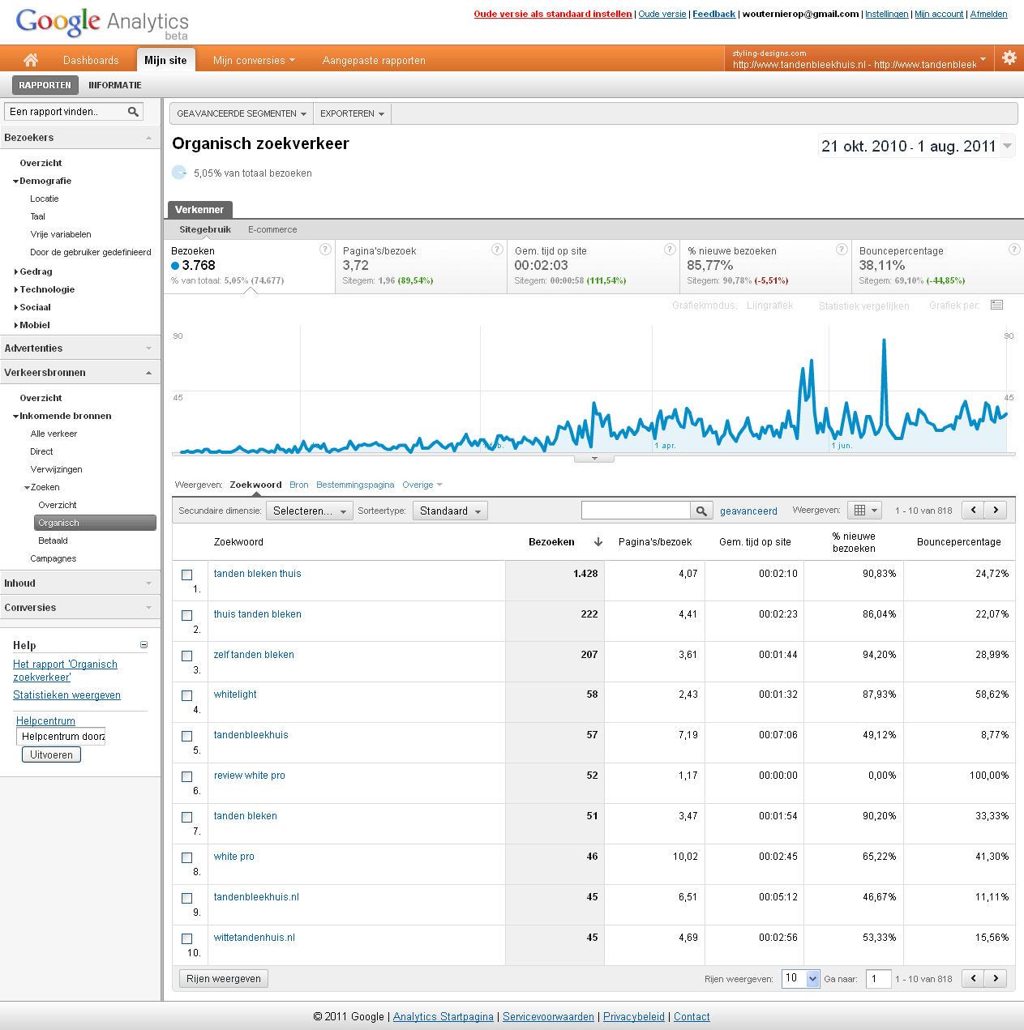This screenshot has width=1024, height=1030.
Task: Open help icon for Bouncepercentage metric
Action: pos(1013,250)
